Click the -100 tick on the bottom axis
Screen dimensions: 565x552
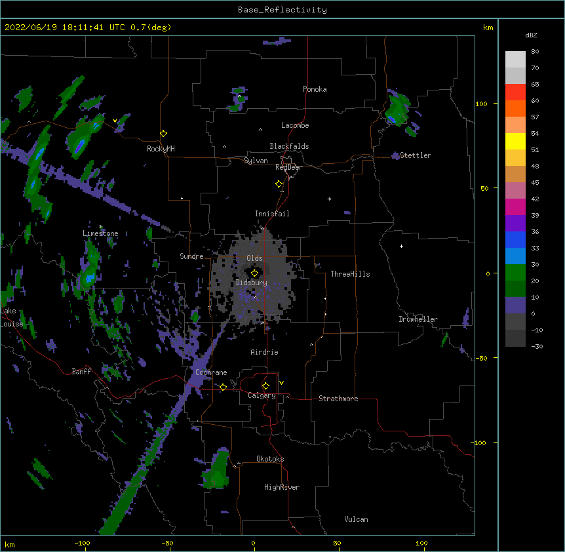(82, 543)
